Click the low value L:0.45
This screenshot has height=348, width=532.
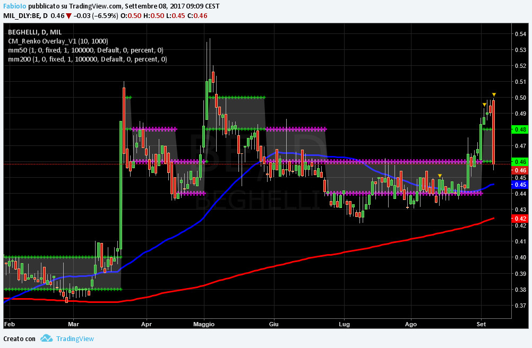point(175,15)
